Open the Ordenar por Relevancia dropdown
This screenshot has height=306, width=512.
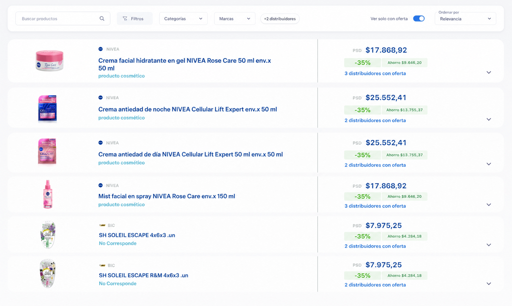pyautogui.click(x=465, y=19)
